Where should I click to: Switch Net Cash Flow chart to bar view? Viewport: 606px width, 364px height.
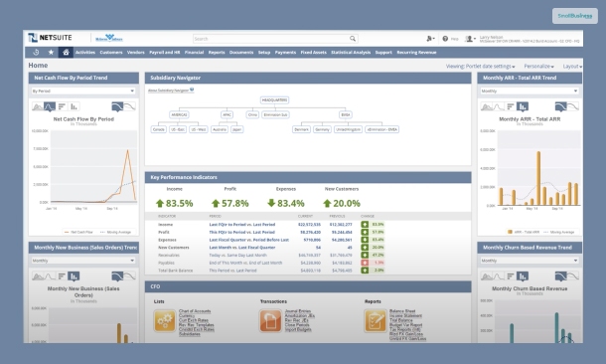click(75, 106)
